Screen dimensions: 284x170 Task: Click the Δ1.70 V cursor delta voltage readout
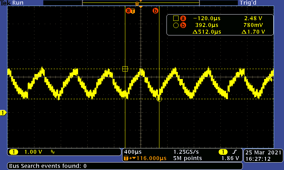pyautogui.click(x=253, y=32)
